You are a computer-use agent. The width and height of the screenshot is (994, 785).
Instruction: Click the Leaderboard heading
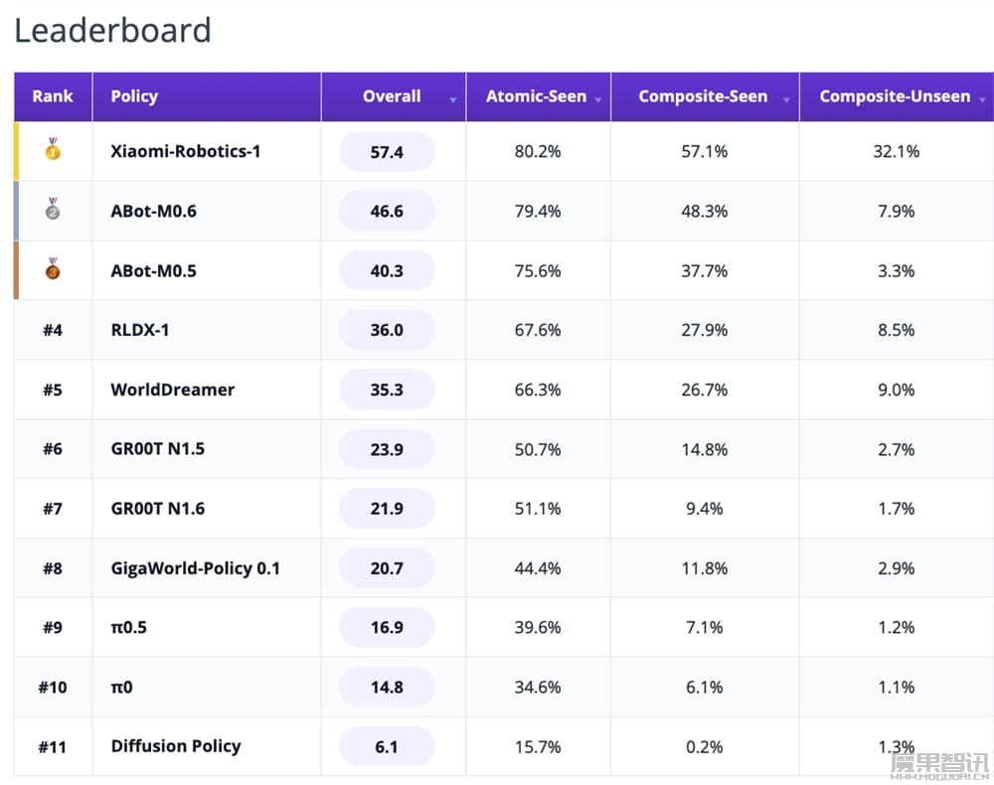pyautogui.click(x=112, y=31)
